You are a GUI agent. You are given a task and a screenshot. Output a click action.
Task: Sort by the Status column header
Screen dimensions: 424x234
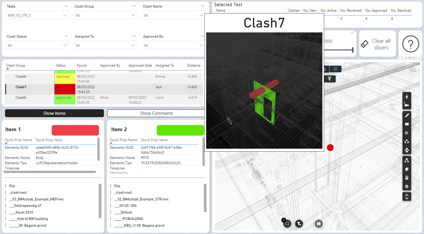(61, 65)
